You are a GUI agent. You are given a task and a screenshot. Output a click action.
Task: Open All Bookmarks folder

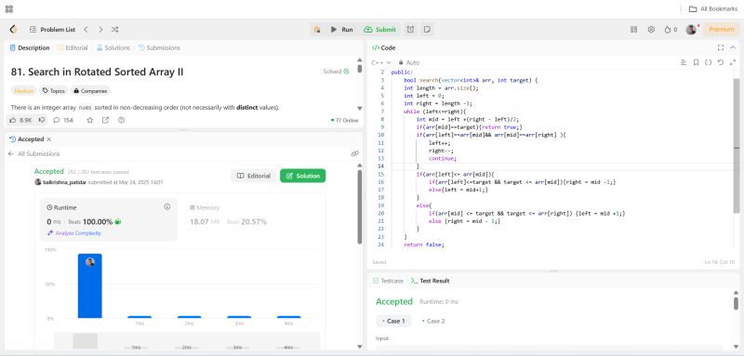click(x=713, y=9)
